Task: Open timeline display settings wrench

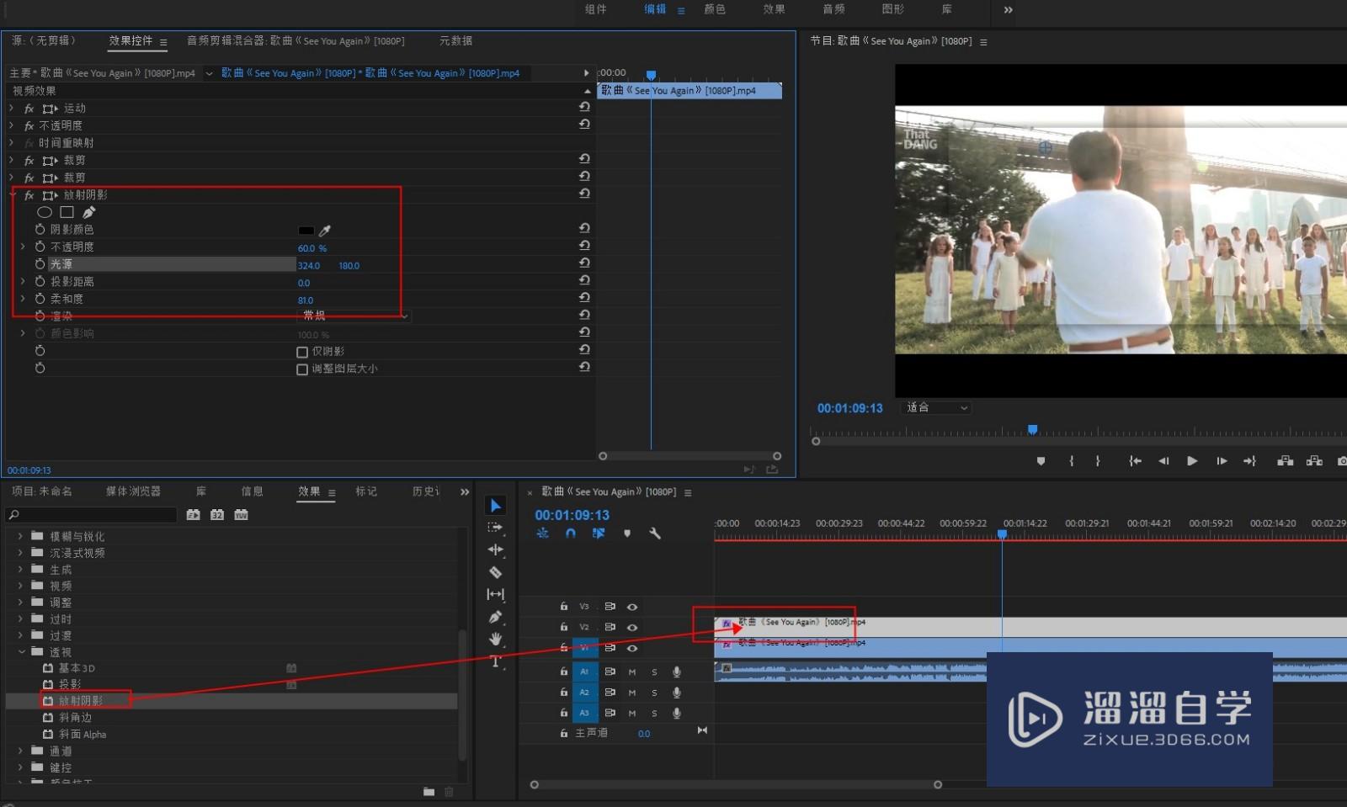Action: (x=655, y=534)
